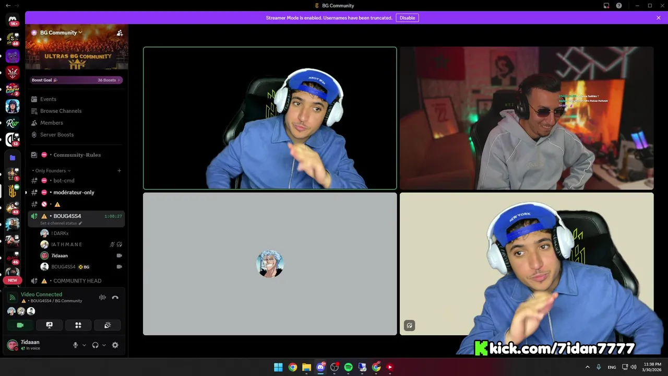Deafen with the headphones icon

pyautogui.click(x=95, y=345)
